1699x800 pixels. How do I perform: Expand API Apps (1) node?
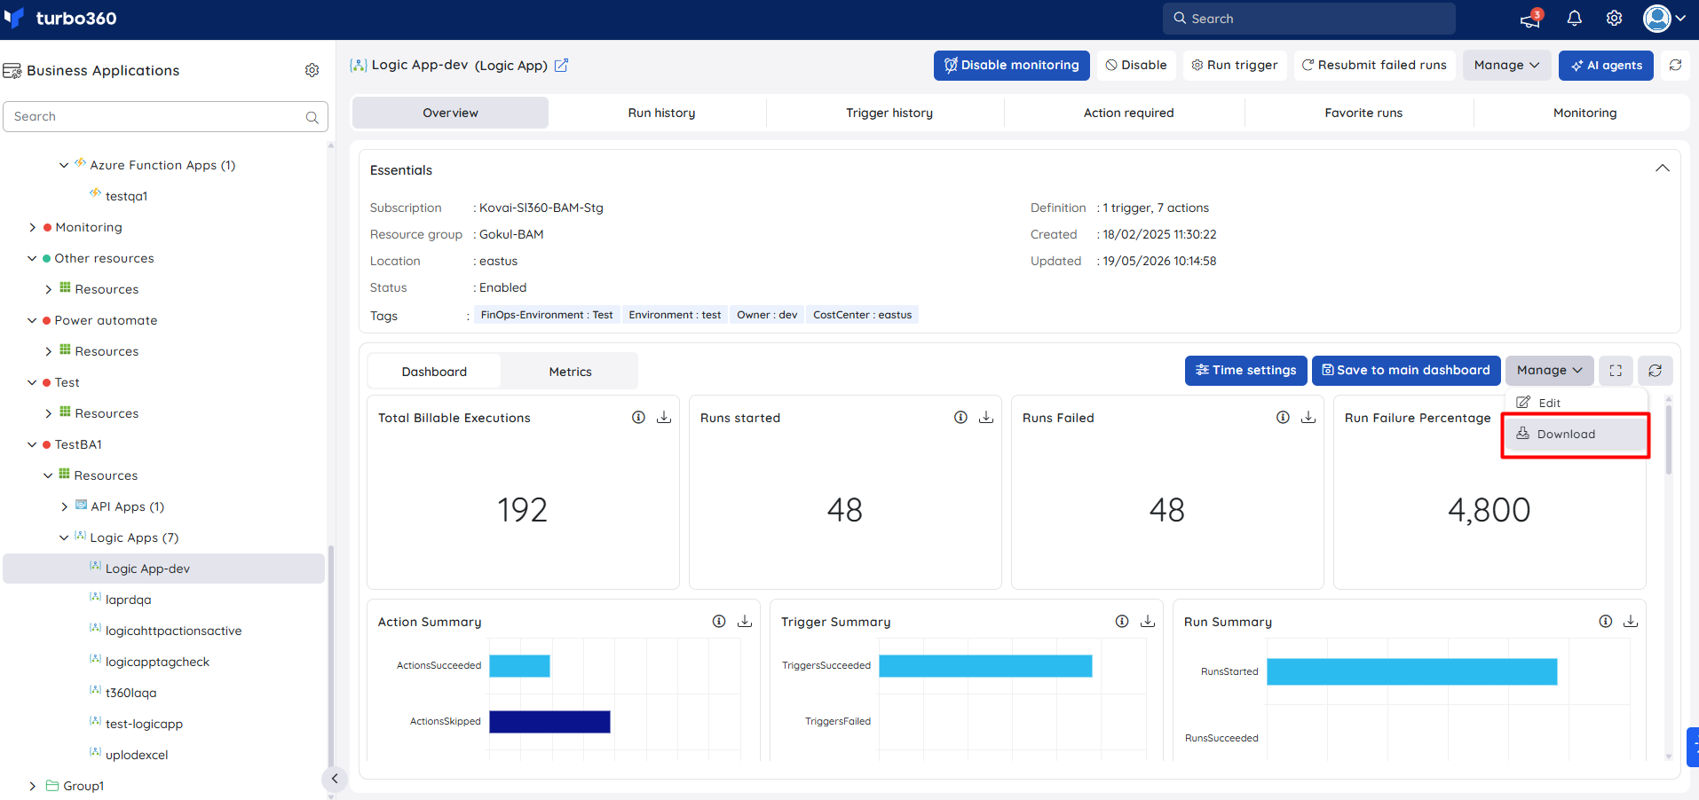click(64, 507)
